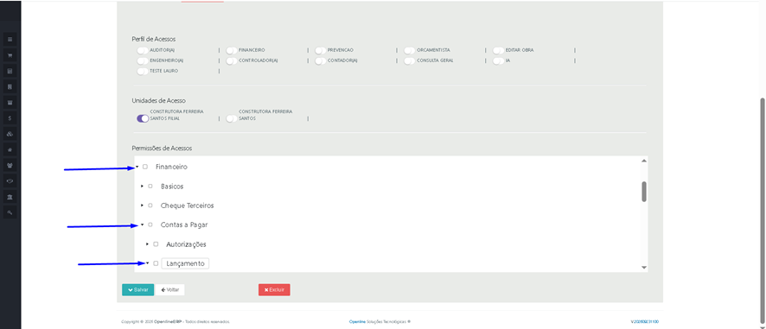Open the calculator icon in sidebar
The image size is (766, 329).
point(10,72)
